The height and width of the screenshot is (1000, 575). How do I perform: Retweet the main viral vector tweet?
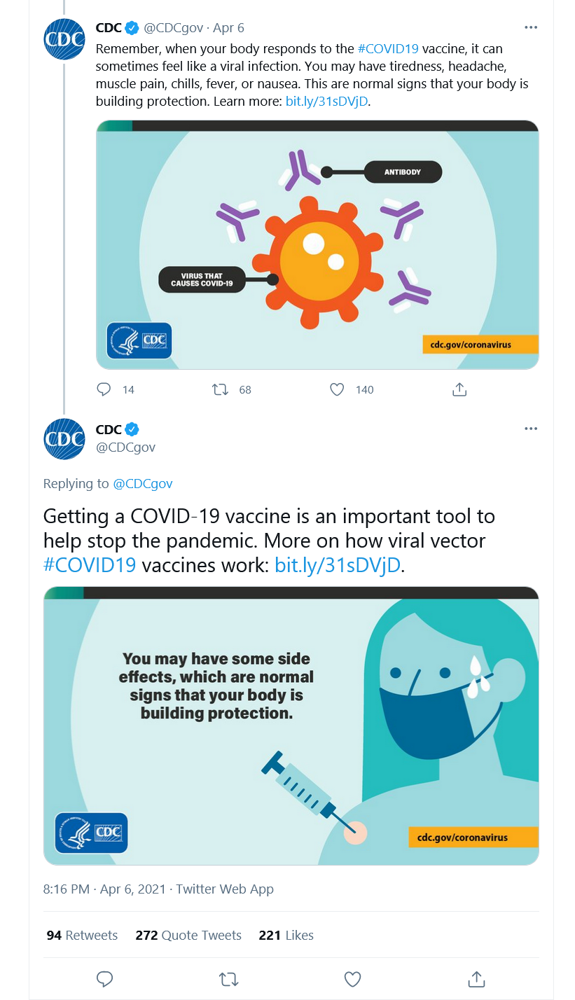[x=228, y=978]
